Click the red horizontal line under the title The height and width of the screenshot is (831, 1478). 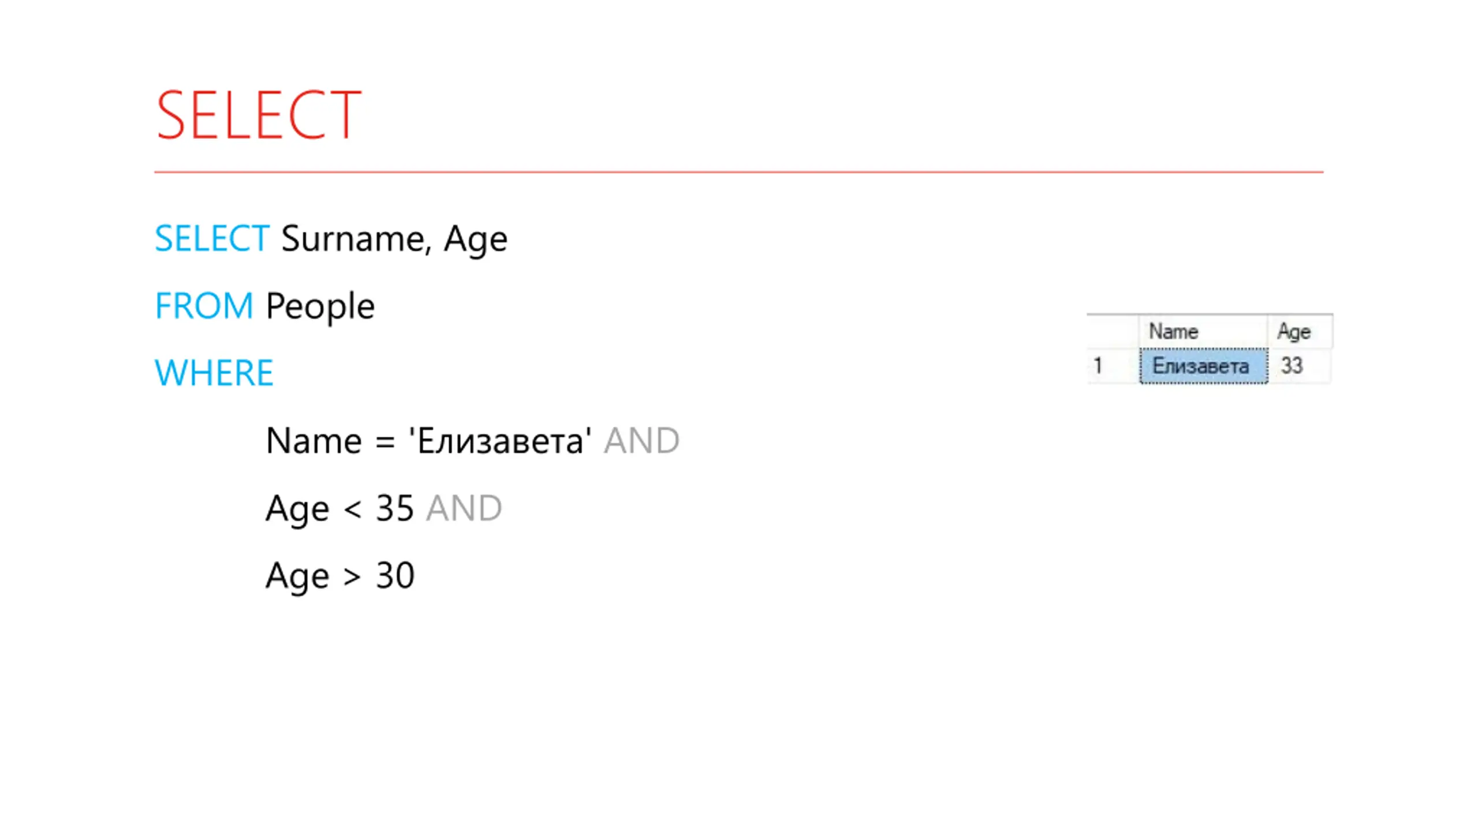click(738, 171)
